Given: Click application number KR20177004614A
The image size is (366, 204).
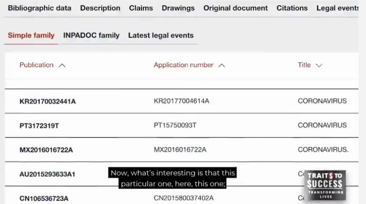Looking at the screenshot, I should coord(181,101).
